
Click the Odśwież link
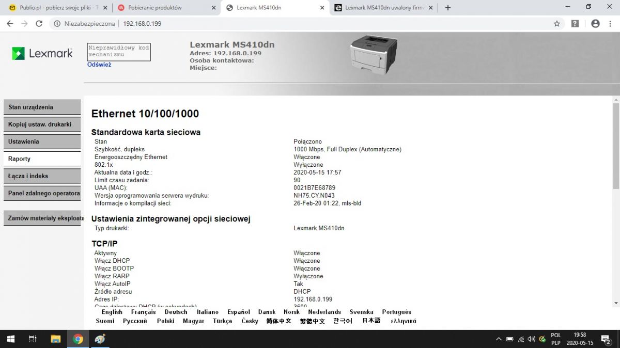coord(99,65)
